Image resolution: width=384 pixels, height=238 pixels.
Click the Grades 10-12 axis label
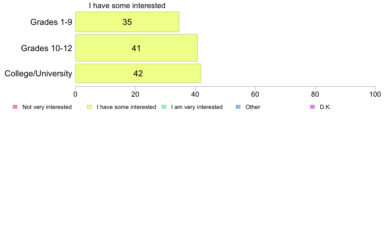pos(47,48)
